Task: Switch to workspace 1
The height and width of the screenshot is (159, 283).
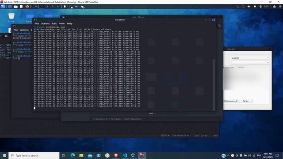Action: (42, 6)
